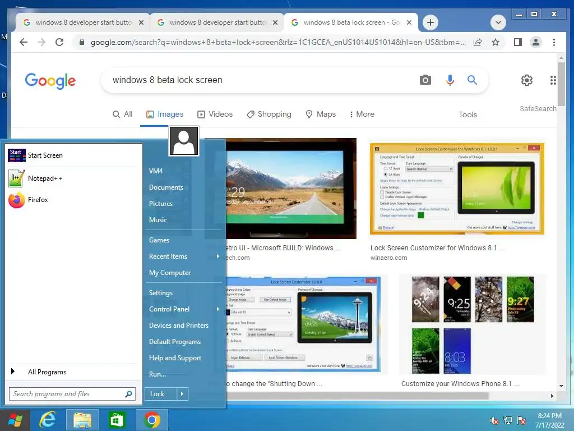Viewport: 574px width, 431px height.
Task: Open Chrome side panel icon
Action: pyautogui.click(x=517, y=42)
